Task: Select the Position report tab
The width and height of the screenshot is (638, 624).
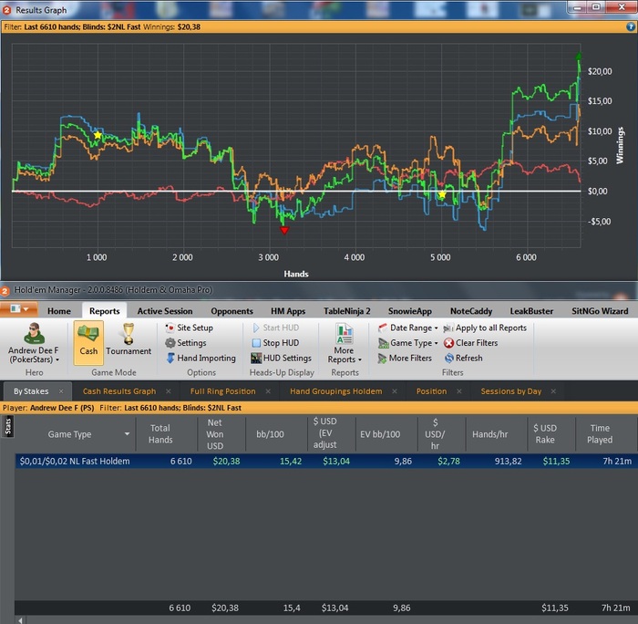Action: (431, 391)
